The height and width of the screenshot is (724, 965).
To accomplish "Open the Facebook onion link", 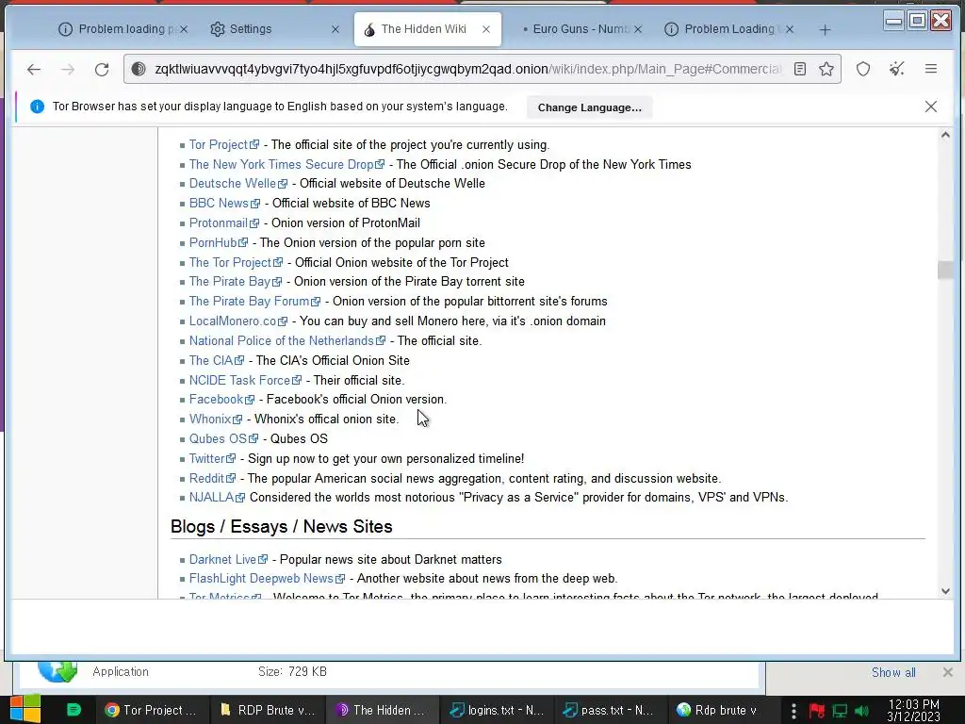I will pos(221,399).
